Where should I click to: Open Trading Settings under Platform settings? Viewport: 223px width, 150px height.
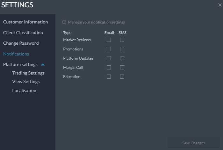point(28,73)
